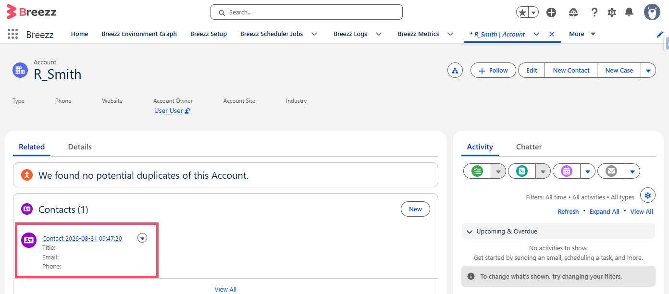Click the Contacts (1) heading link
The height and width of the screenshot is (294, 669).
(x=63, y=209)
